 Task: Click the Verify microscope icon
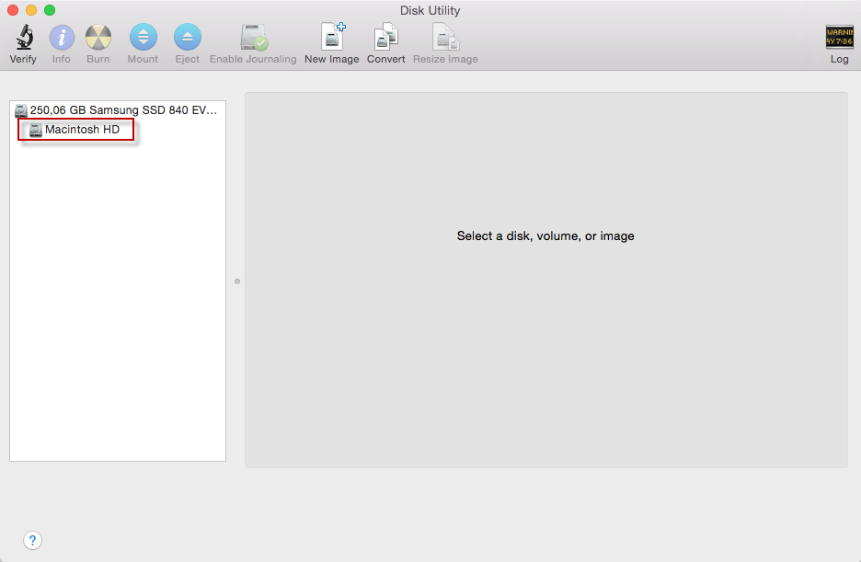pos(24,38)
